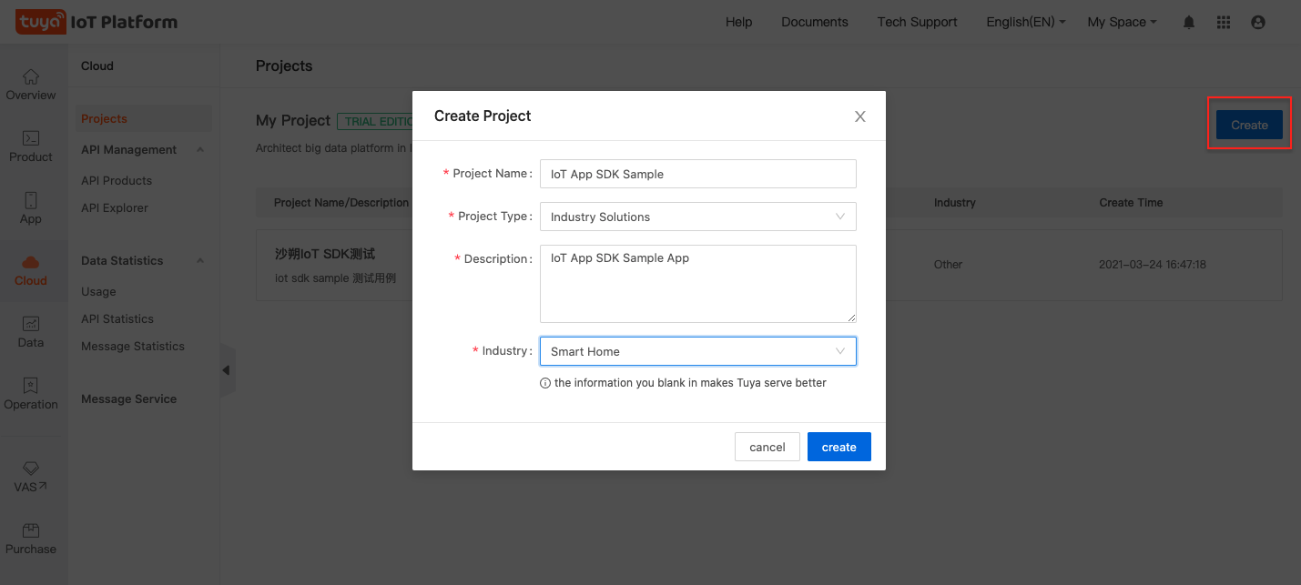Image resolution: width=1301 pixels, height=585 pixels.
Task: Click the cancel button in dialog
Action: coord(767,447)
